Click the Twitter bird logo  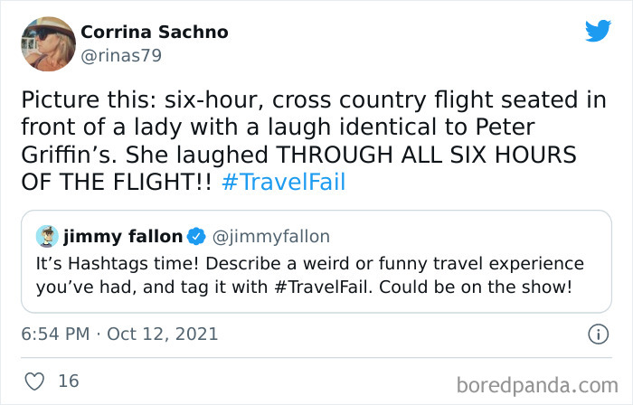click(598, 31)
